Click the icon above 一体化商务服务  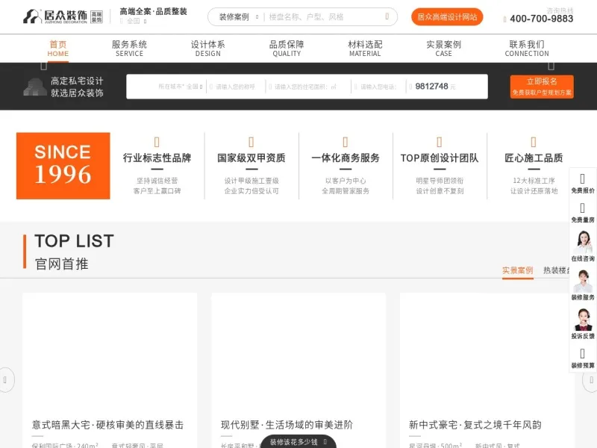pos(345,142)
